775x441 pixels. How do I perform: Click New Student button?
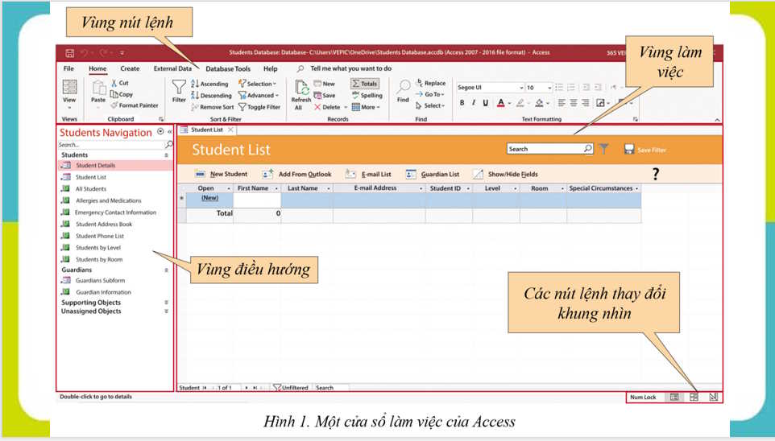pyautogui.click(x=222, y=174)
